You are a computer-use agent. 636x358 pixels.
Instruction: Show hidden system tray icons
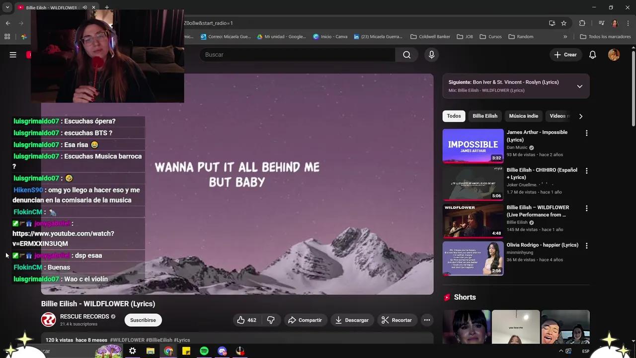click(561, 351)
